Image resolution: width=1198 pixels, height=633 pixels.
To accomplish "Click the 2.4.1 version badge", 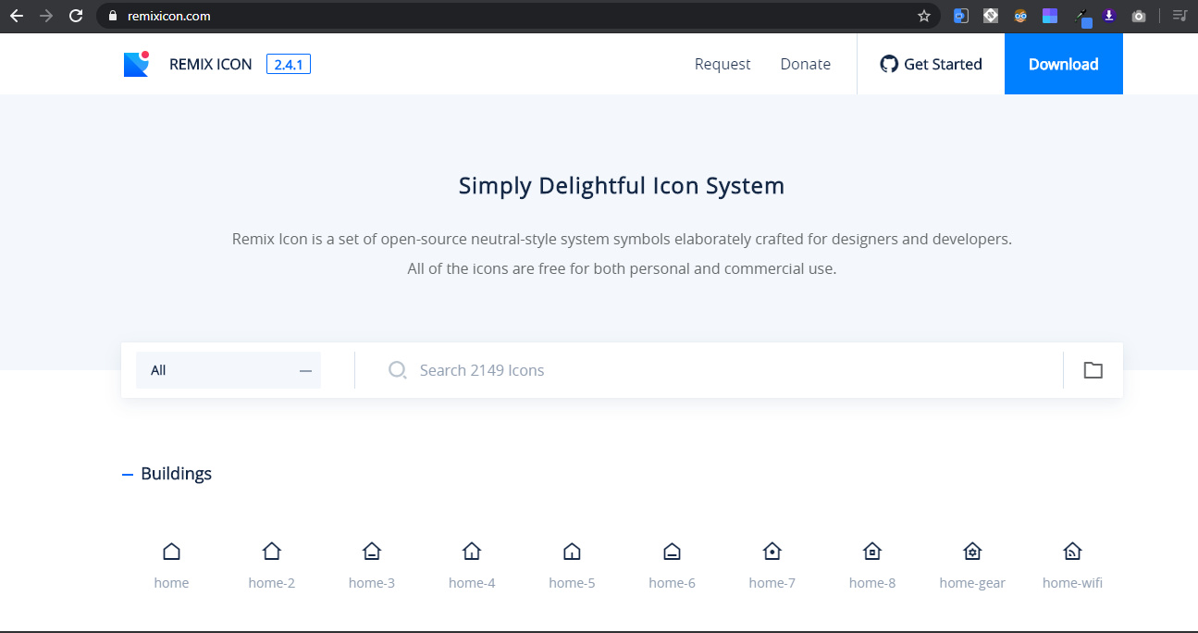I will point(289,64).
